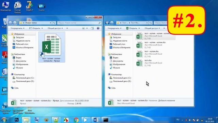
Task: Open command prompt taskbar icon
Action: [106, 120]
